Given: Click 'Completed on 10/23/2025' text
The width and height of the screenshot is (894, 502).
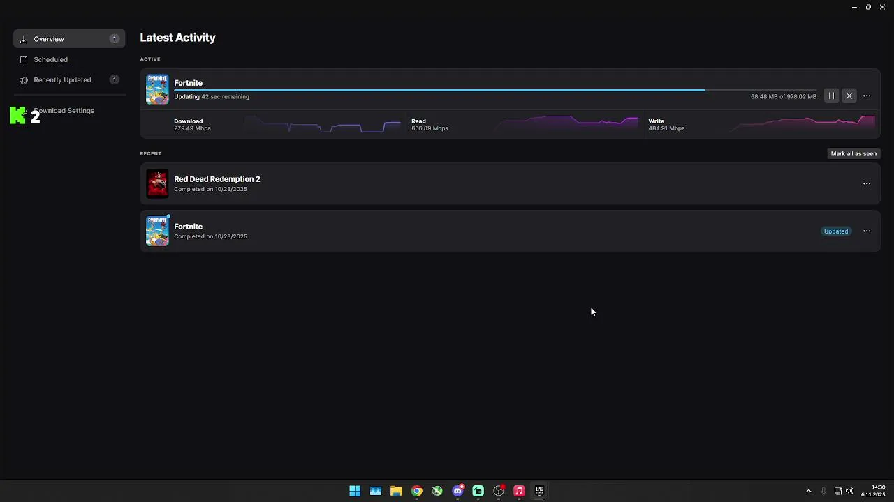Looking at the screenshot, I should pyautogui.click(x=210, y=236).
